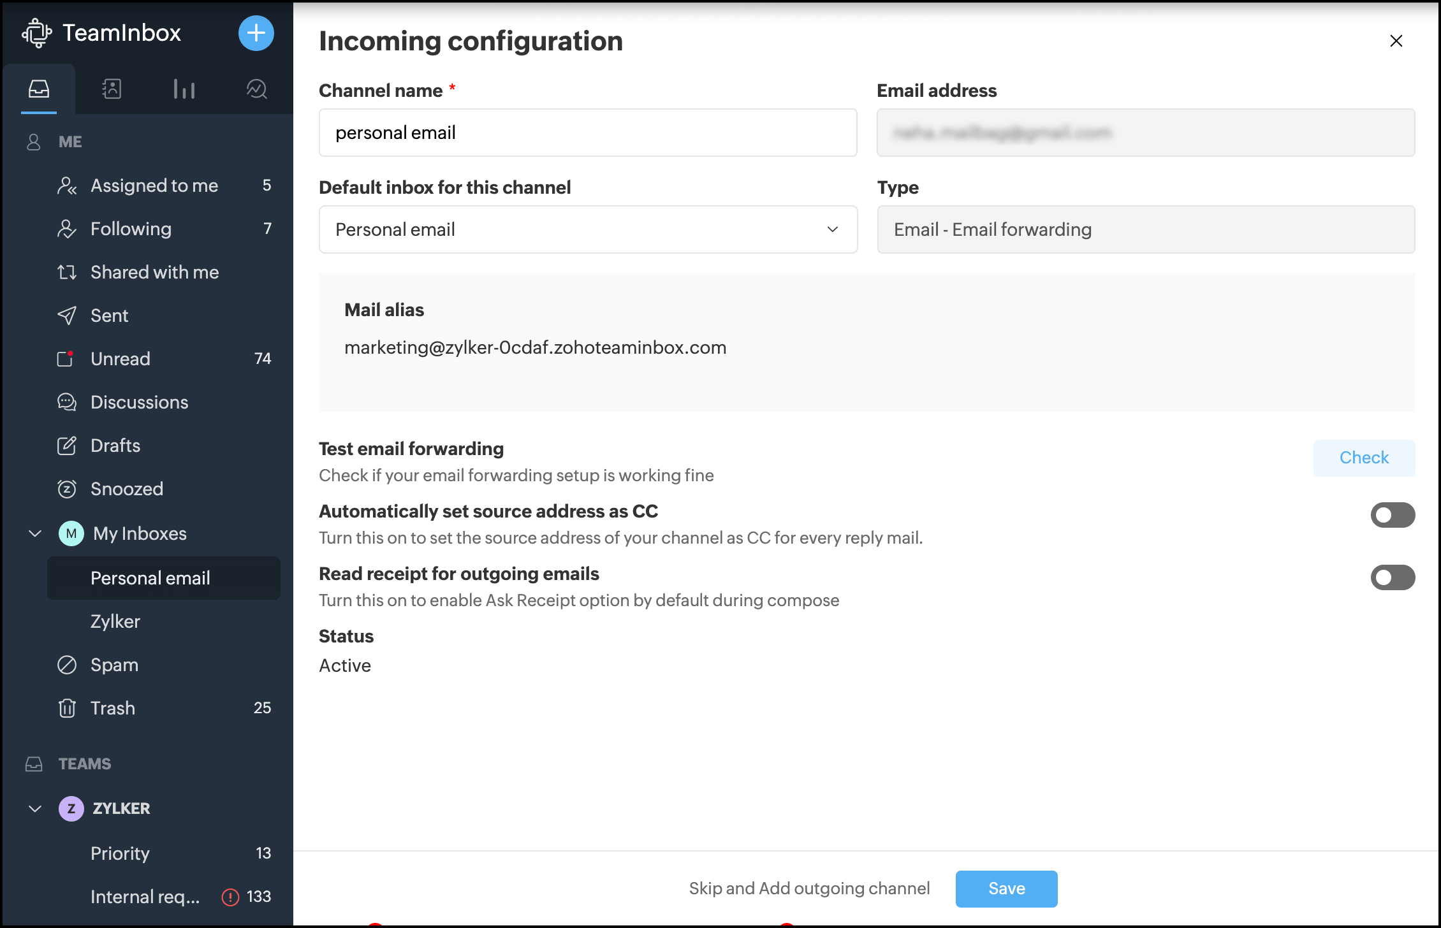Open Shared with me folder
The image size is (1441, 928).
164,272
